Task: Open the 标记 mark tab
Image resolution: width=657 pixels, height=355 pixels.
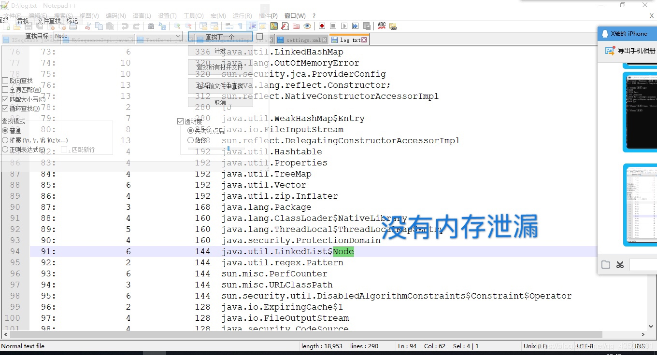Action: [x=72, y=21]
